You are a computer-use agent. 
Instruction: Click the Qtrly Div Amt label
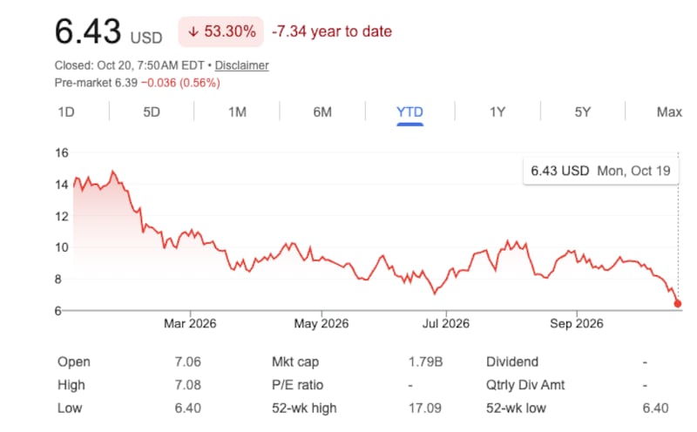pos(525,385)
